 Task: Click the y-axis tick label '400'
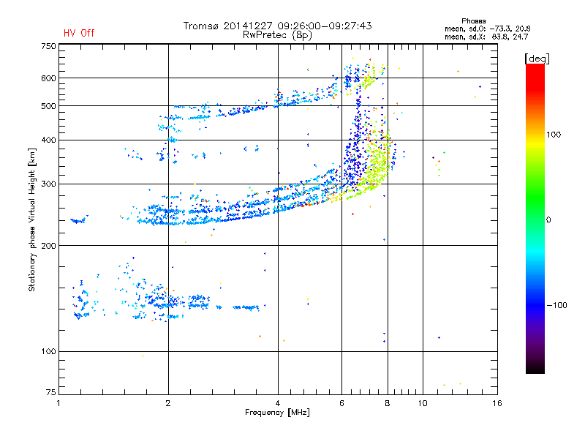[48, 140]
